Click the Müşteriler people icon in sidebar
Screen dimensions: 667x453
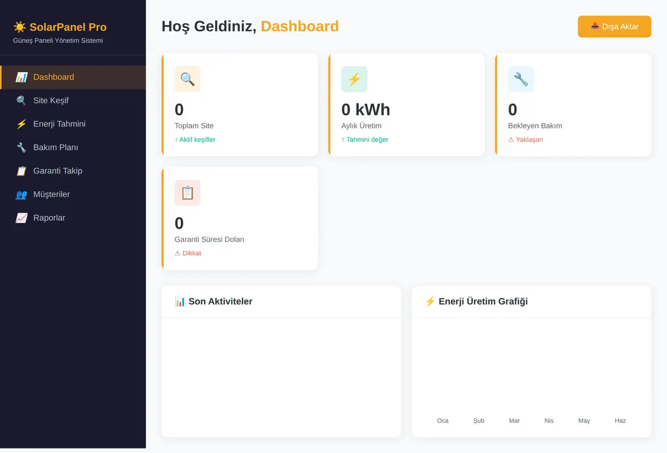(21, 195)
